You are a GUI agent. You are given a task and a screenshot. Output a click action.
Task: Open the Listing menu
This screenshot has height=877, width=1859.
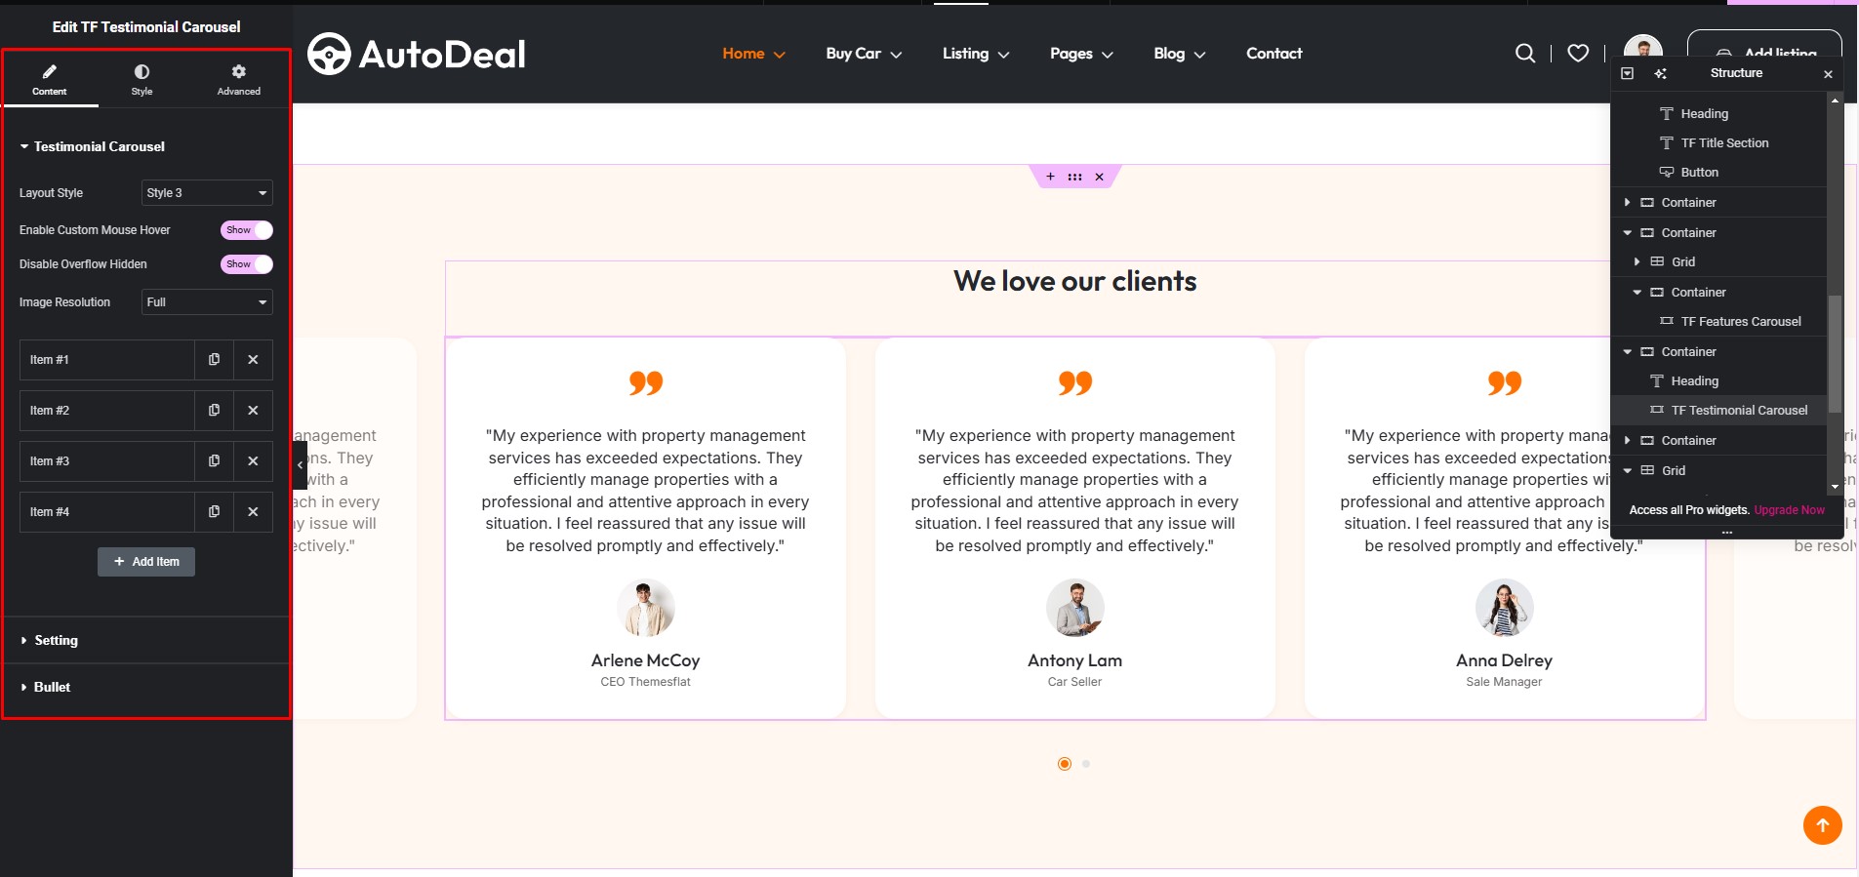(976, 54)
